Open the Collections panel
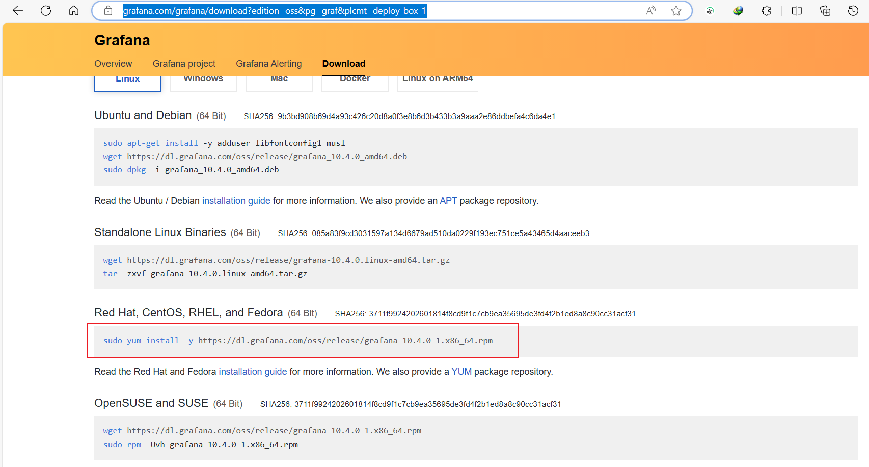Viewport: 869px width, 467px height. tap(825, 11)
